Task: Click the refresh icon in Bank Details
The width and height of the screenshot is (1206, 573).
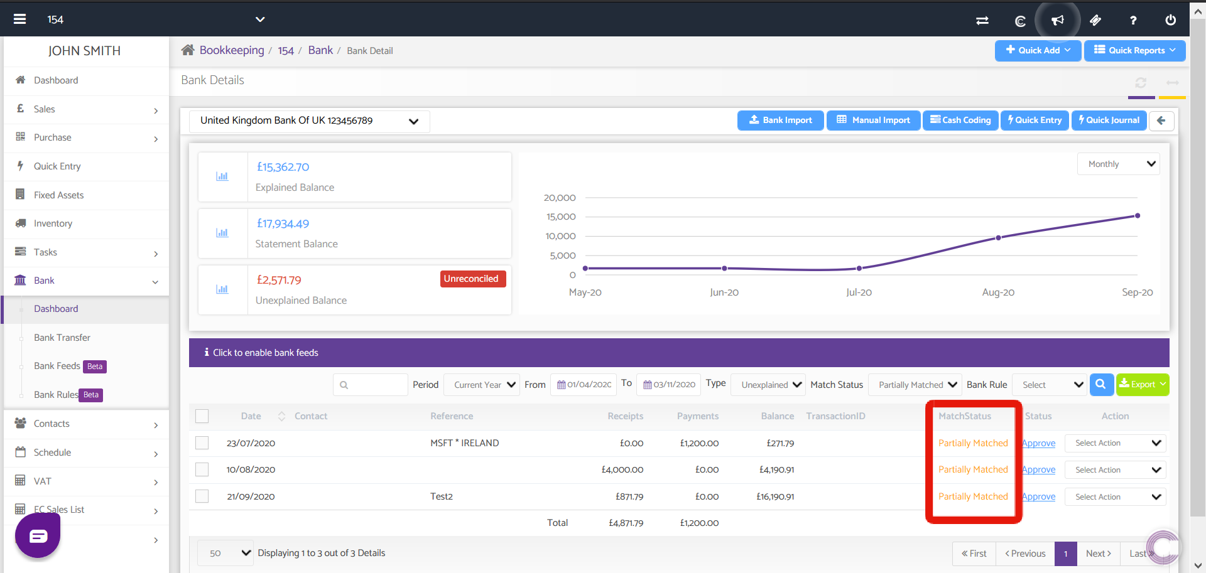Action: (1141, 83)
